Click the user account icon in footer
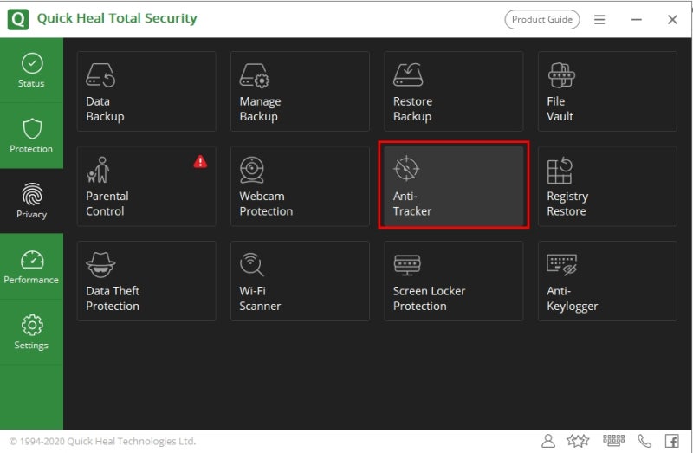693x453 pixels. 548,441
